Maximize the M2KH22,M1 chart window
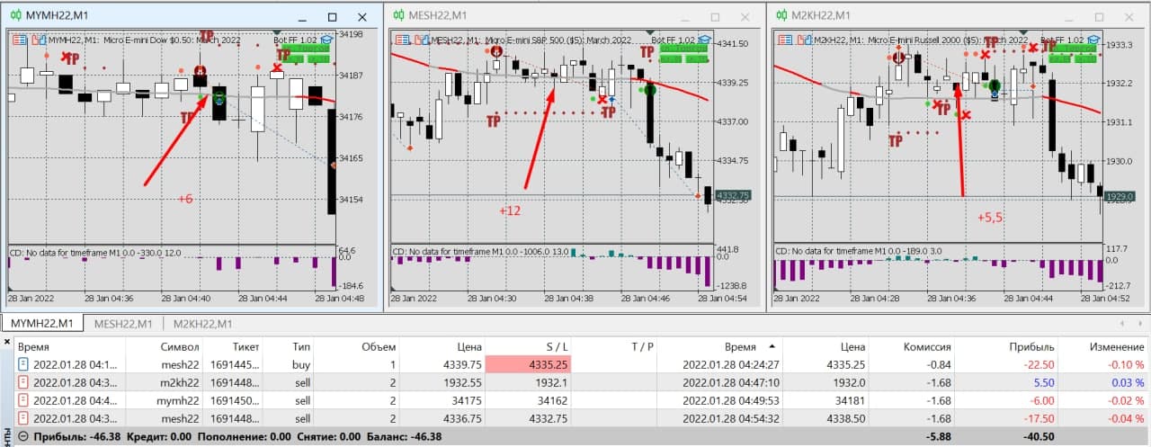Screen dimensions: 1151x447 1097,16
